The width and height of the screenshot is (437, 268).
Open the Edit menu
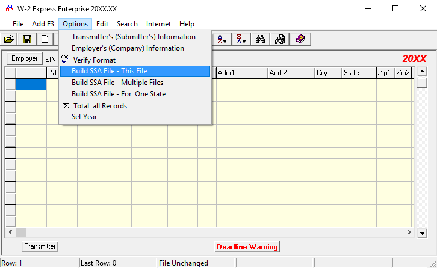pyautogui.click(x=102, y=24)
